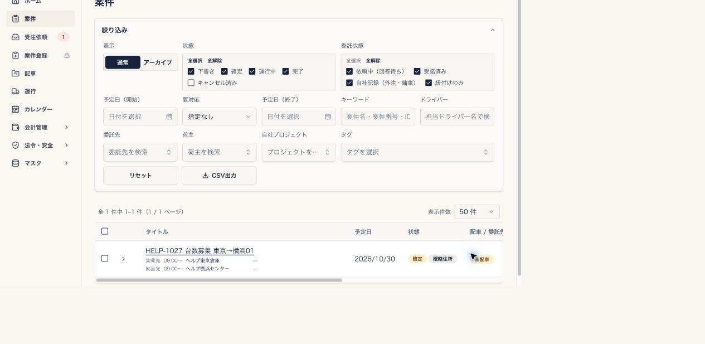Switch to the アーカイブ display tab
705x344 pixels.
coord(158,62)
